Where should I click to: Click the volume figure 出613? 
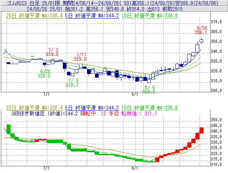click(x=153, y=9)
